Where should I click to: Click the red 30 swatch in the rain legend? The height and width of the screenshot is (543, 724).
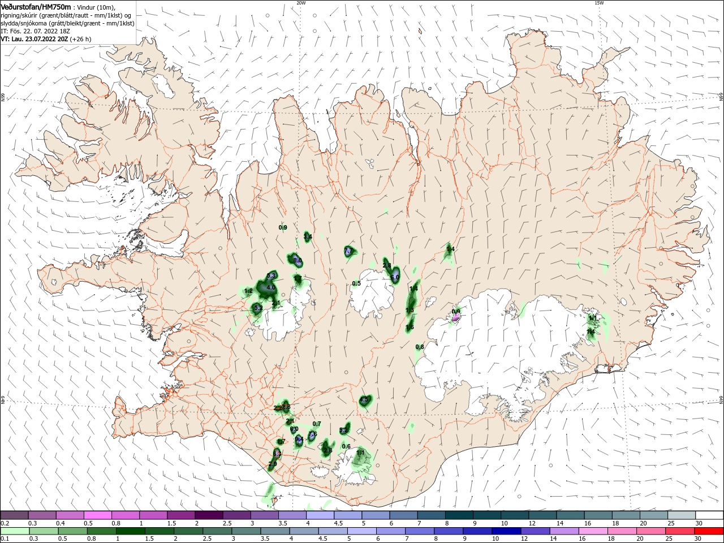pyautogui.click(x=710, y=532)
